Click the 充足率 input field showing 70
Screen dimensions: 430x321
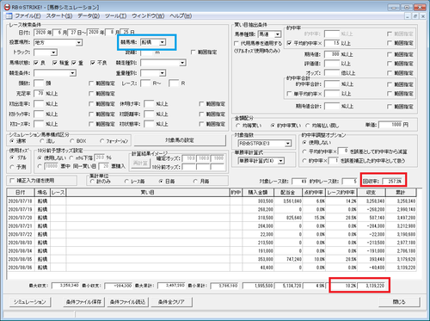coord(39,94)
